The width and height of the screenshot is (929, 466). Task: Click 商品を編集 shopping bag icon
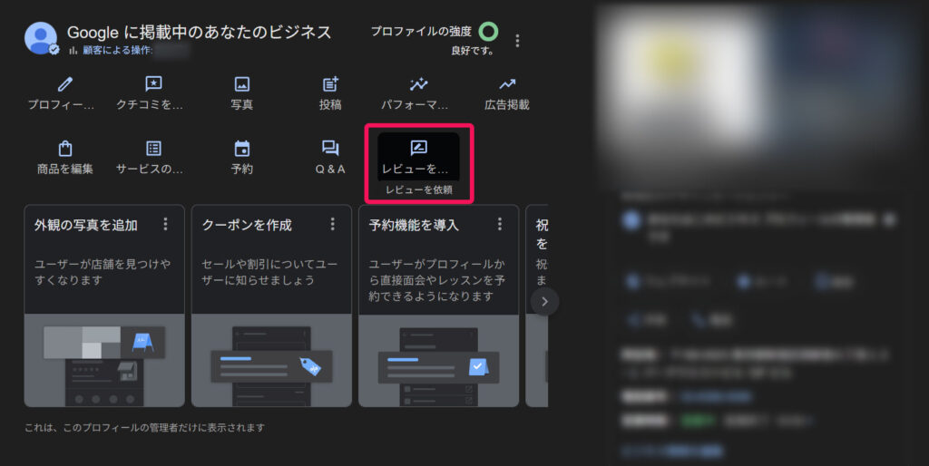pos(64,149)
